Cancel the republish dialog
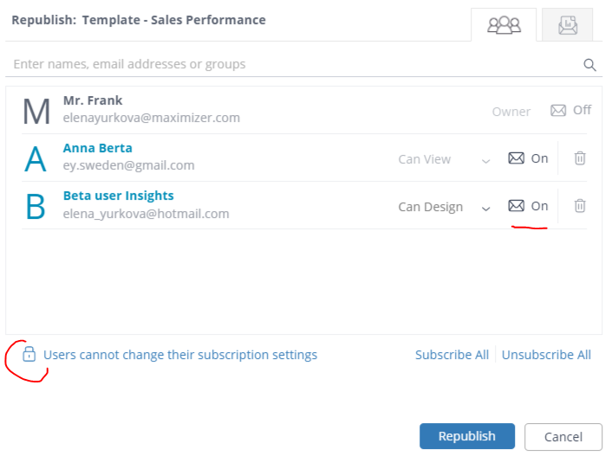This screenshot has height=456, width=612. coord(563,436)
